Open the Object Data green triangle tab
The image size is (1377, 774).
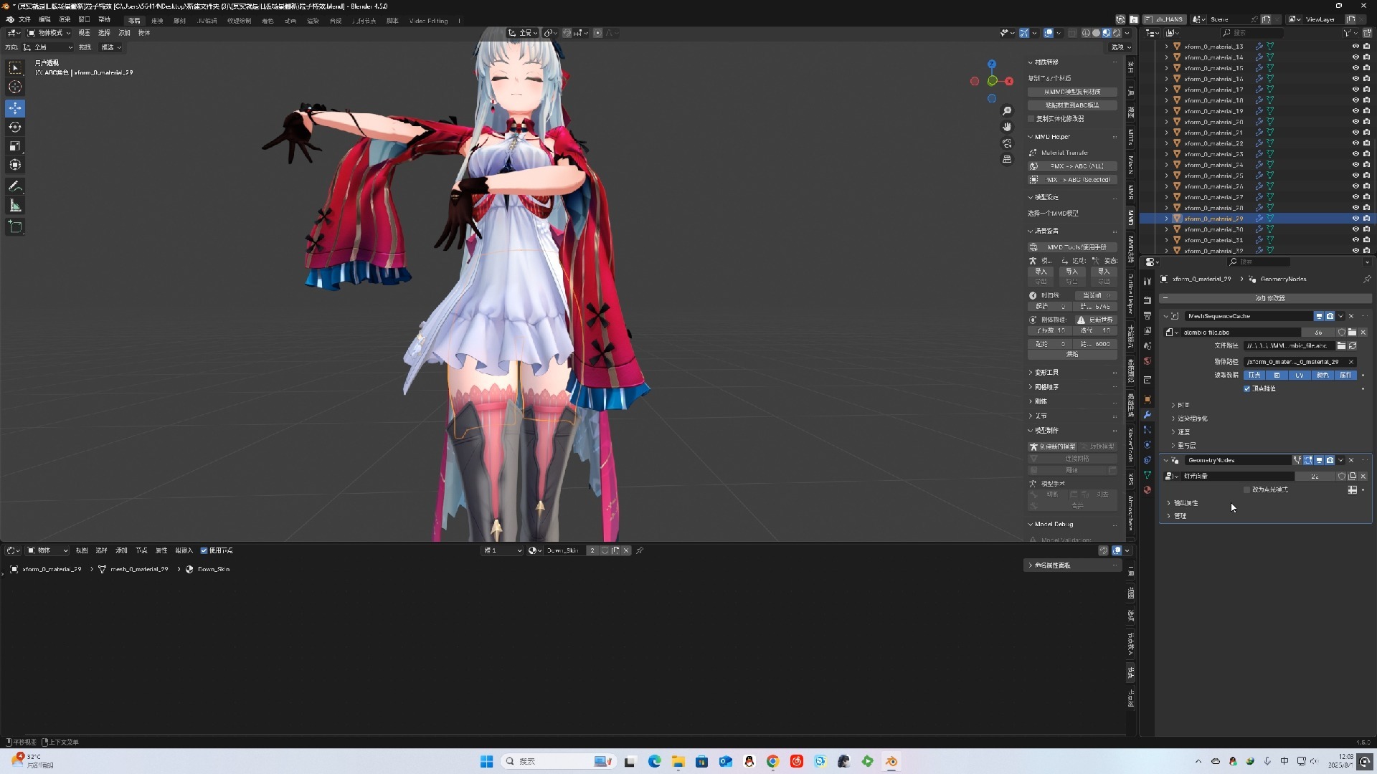pyautogui.click(x=1147, y=475)
